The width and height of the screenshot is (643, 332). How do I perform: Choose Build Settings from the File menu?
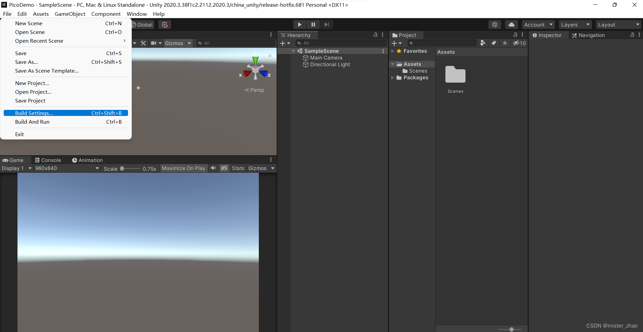[x=34, y=113]
